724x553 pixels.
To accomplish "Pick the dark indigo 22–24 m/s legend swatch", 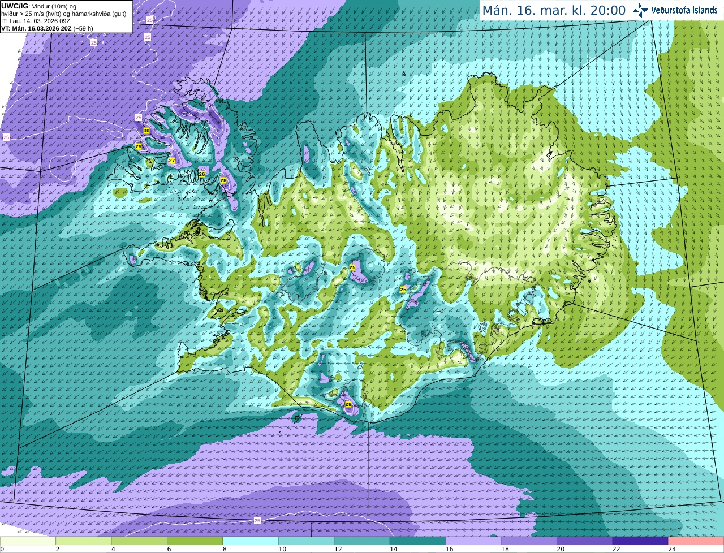I will click(641, 541).
